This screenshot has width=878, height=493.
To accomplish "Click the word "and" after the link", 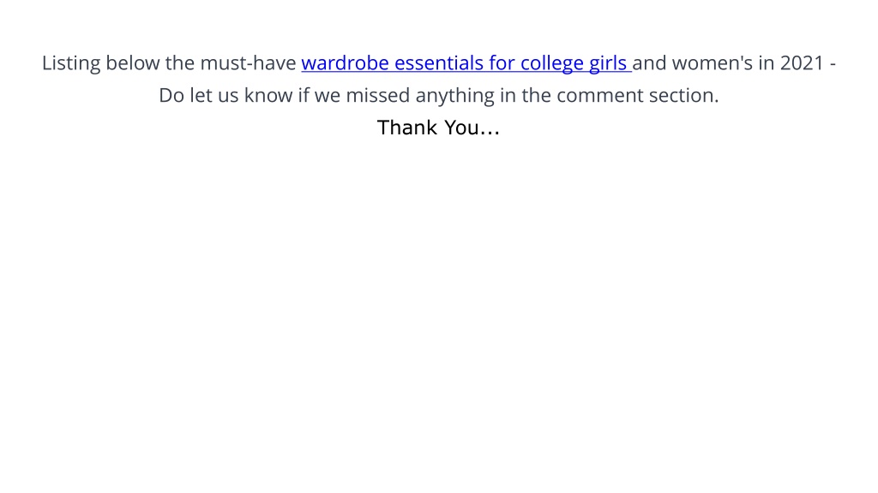I will (650, 63).
